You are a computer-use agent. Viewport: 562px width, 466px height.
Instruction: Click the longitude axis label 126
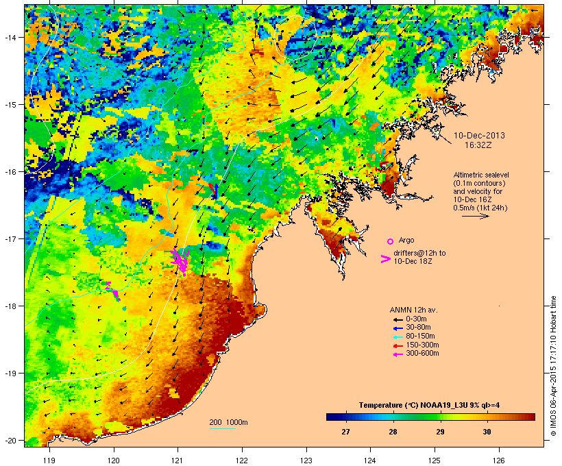click(499, 461)
